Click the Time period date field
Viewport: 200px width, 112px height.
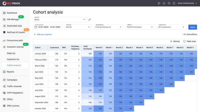48,27
